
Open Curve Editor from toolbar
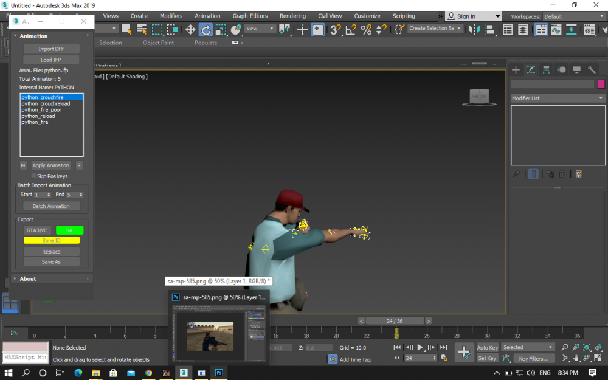(x=556, y=29)
